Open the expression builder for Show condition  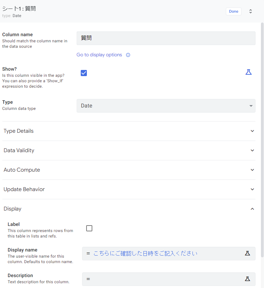(x=248, y=72)
